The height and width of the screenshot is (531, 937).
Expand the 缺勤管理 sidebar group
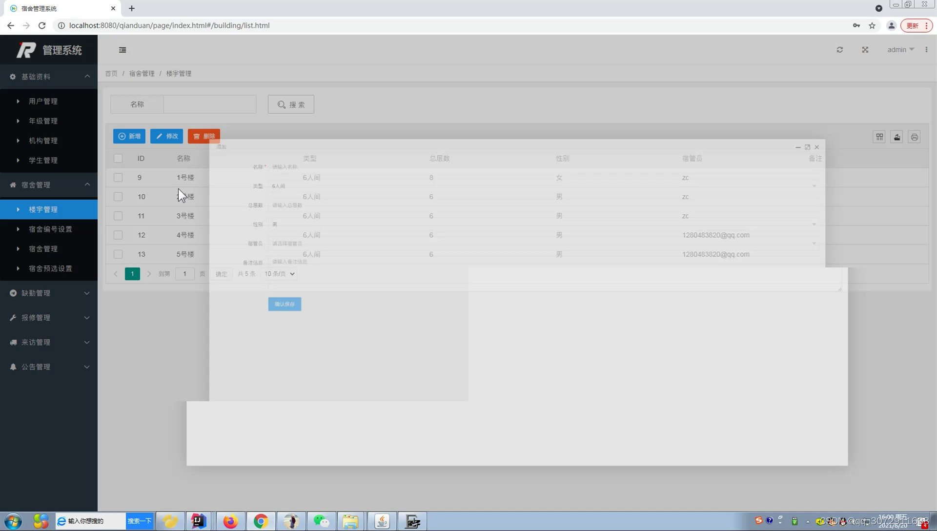pyautogui.click(x=49, y=293)
